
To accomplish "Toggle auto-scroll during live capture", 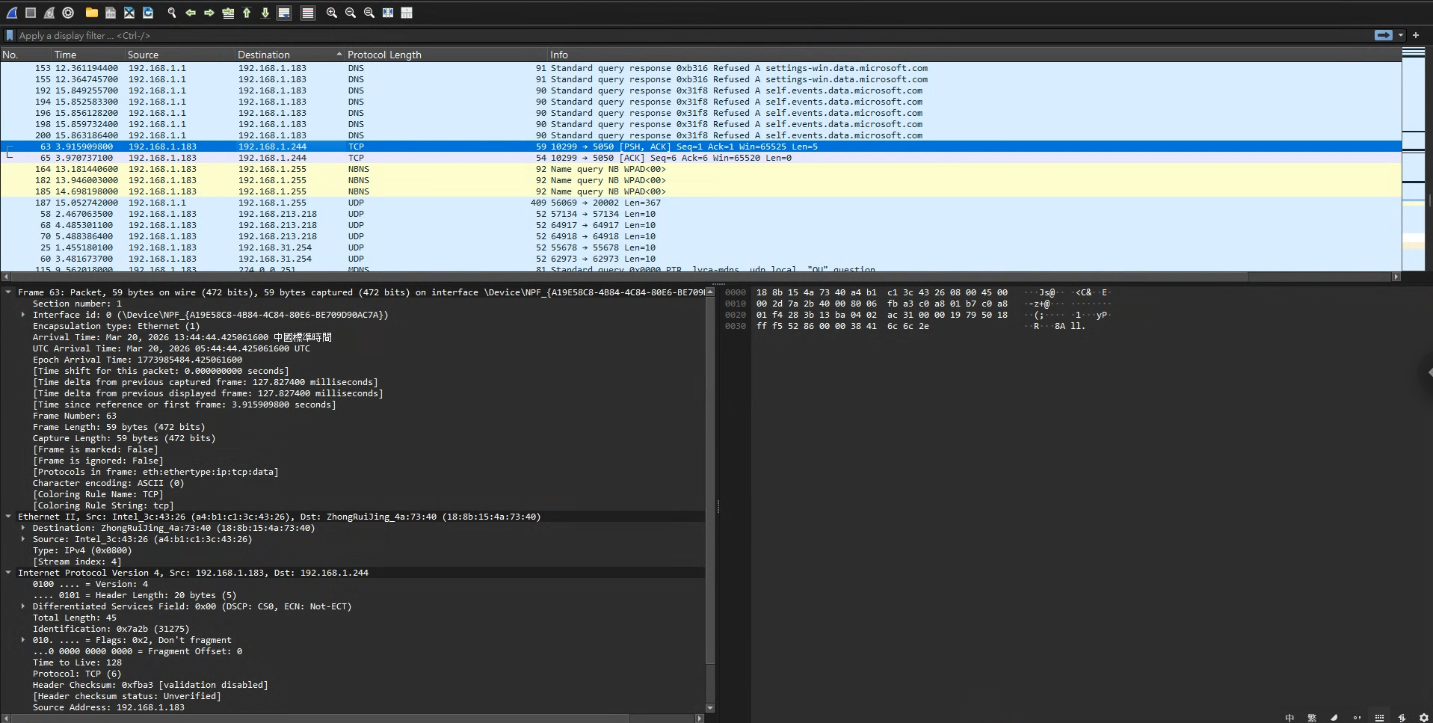I will point(284,13).
